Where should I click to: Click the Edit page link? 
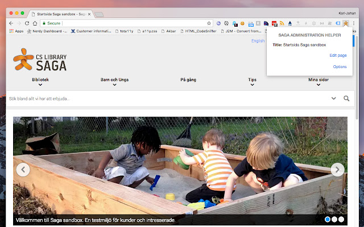(338, 55)
